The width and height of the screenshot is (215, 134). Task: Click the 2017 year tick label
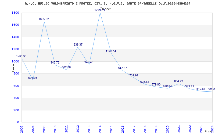(x=134, y=129)
